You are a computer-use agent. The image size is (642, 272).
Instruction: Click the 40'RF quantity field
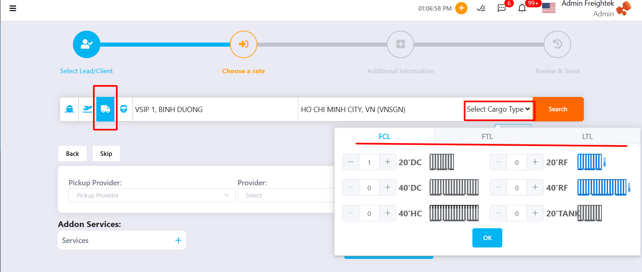coord(517,188)
